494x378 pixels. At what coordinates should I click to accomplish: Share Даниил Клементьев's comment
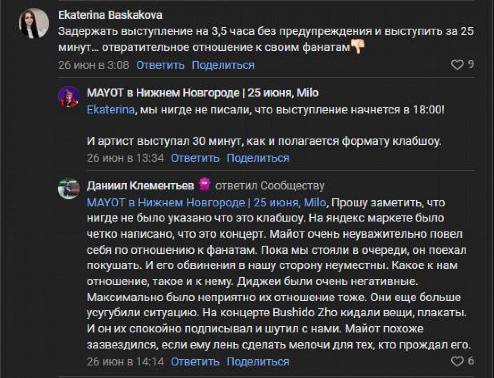(x=258, y=362)
